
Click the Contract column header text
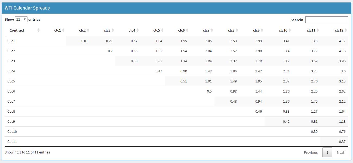(x=17, y=30)
